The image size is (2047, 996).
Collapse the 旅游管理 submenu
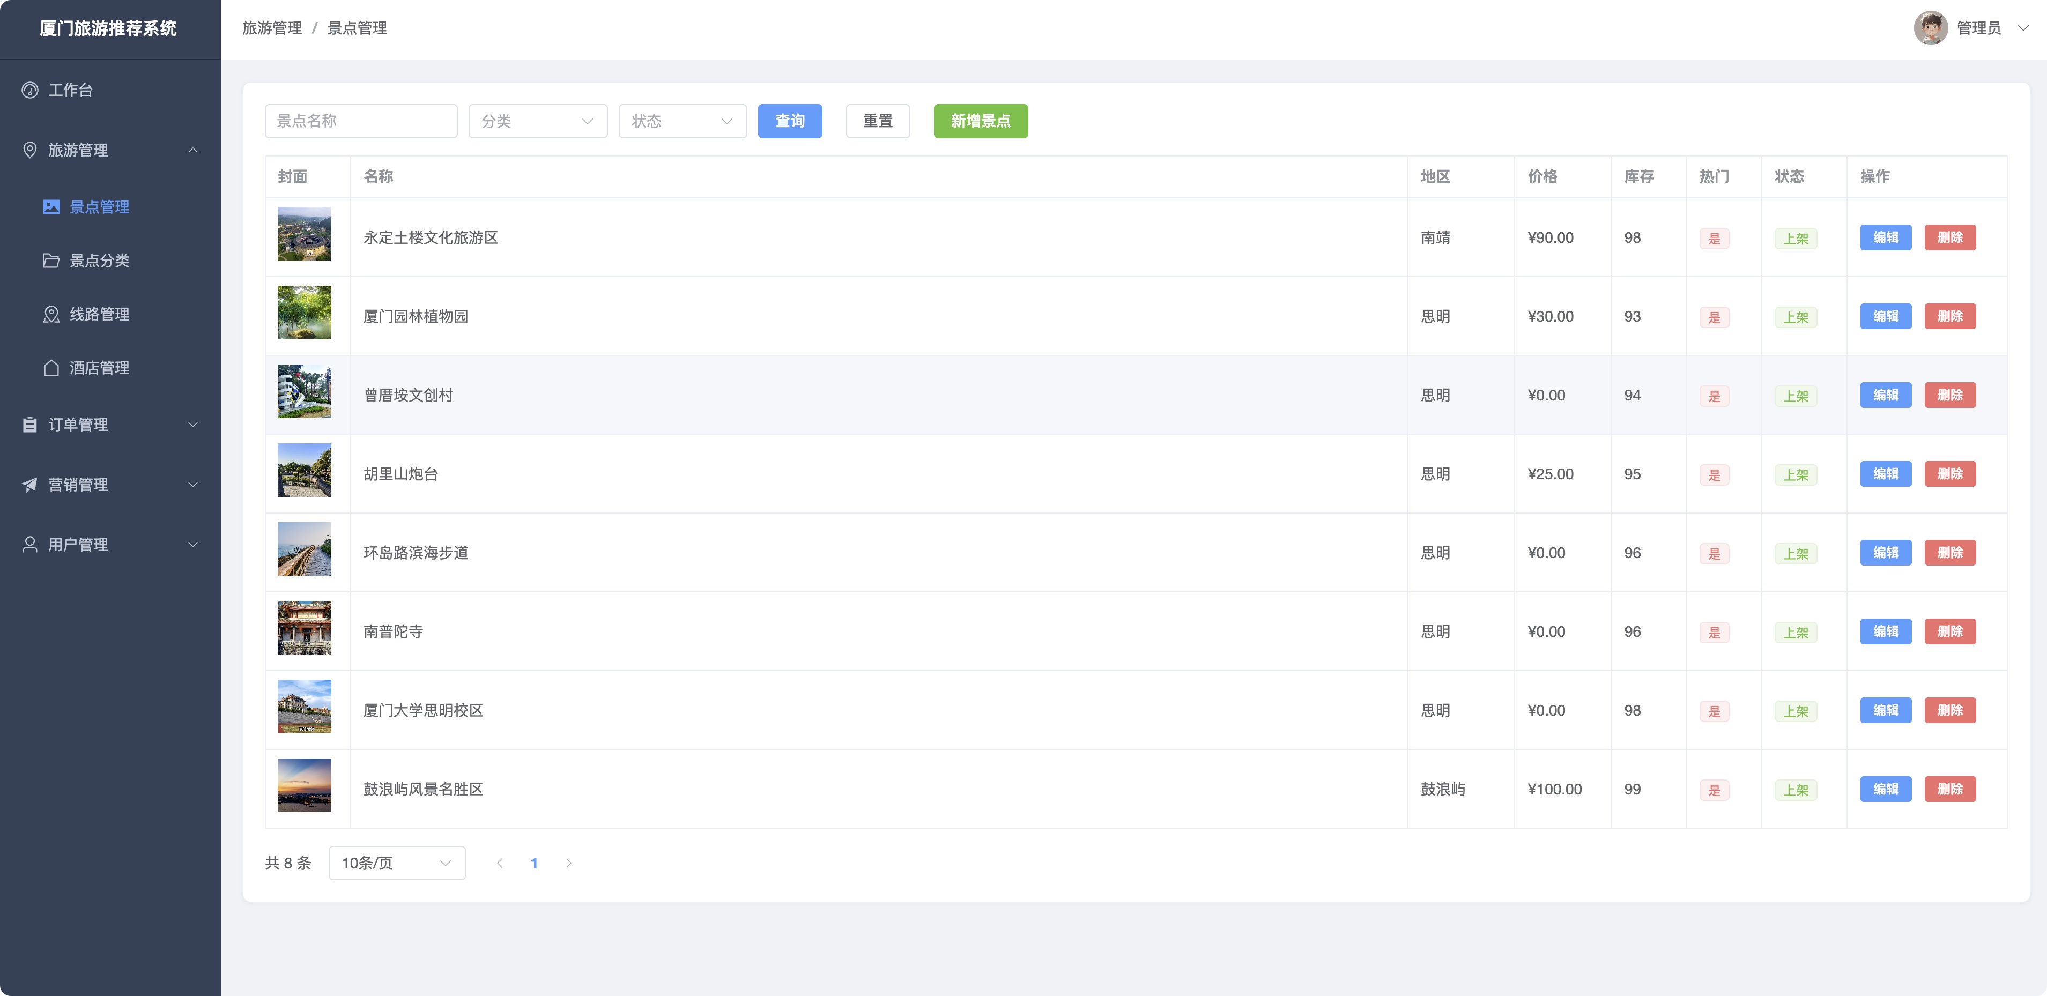coord(193,150)
